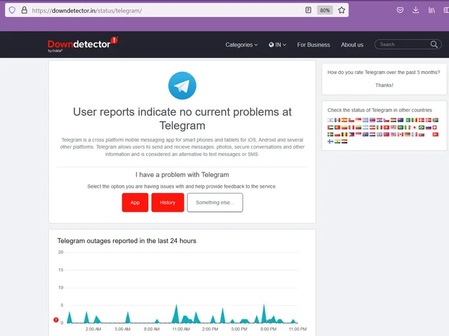Screen dimensions: 449x336
Task: Click the tracking protection shield icon
Action: point(12,10)
